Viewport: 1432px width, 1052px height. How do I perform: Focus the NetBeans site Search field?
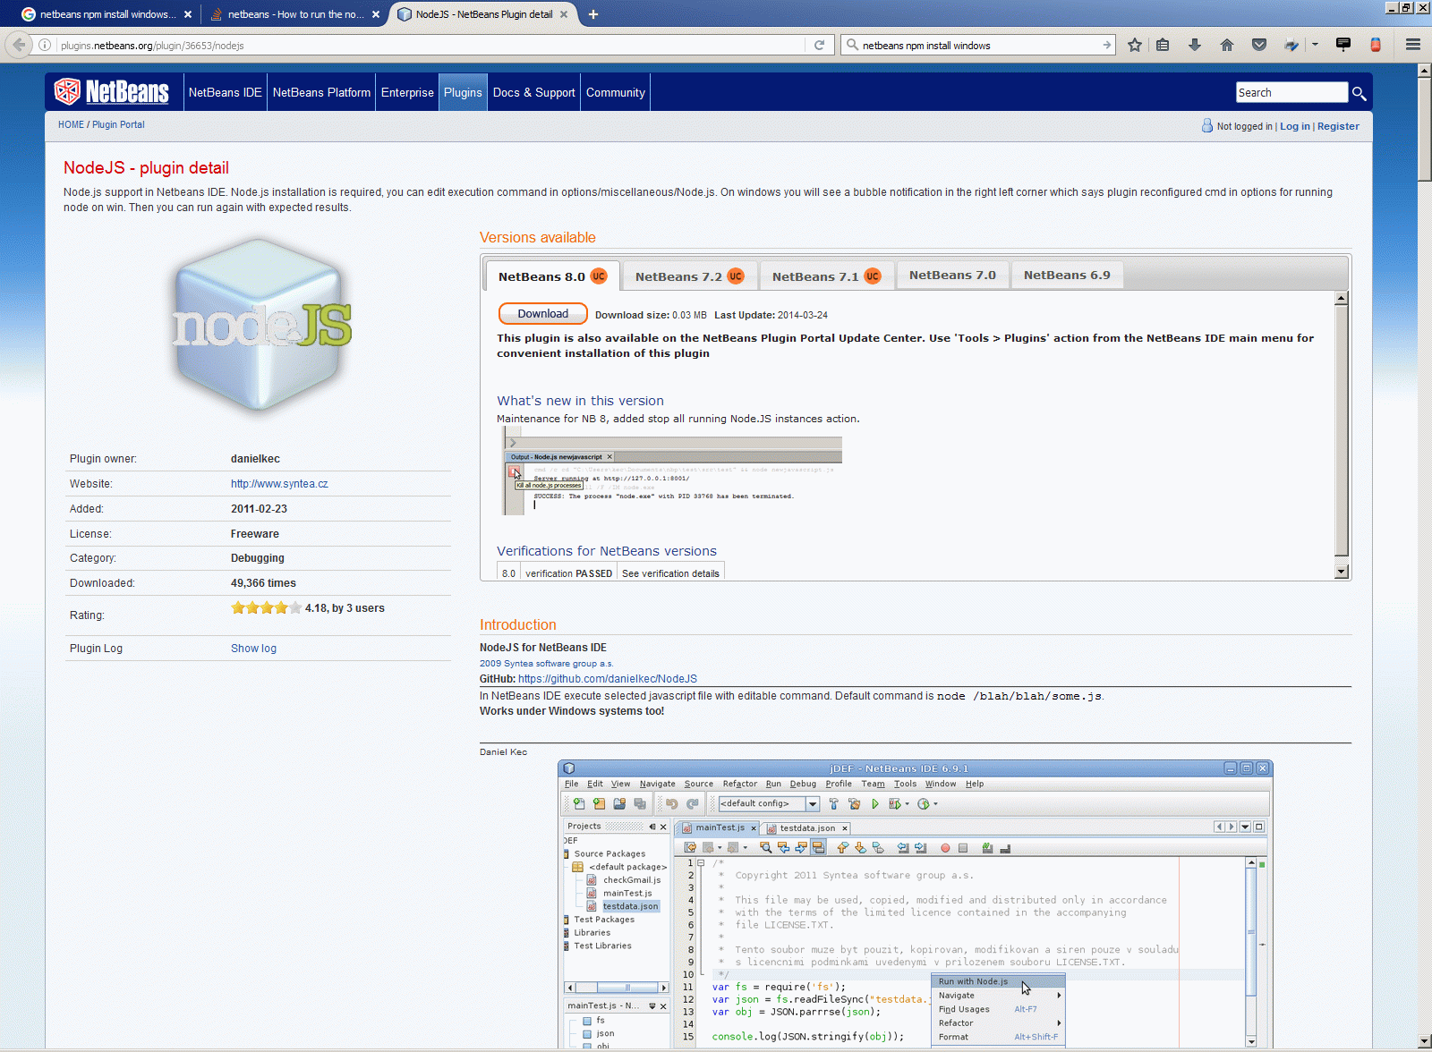click(x=1291, y=92)
